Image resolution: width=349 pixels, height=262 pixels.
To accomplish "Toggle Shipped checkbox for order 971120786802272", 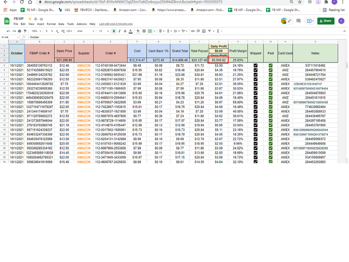I will pos(255,116).
